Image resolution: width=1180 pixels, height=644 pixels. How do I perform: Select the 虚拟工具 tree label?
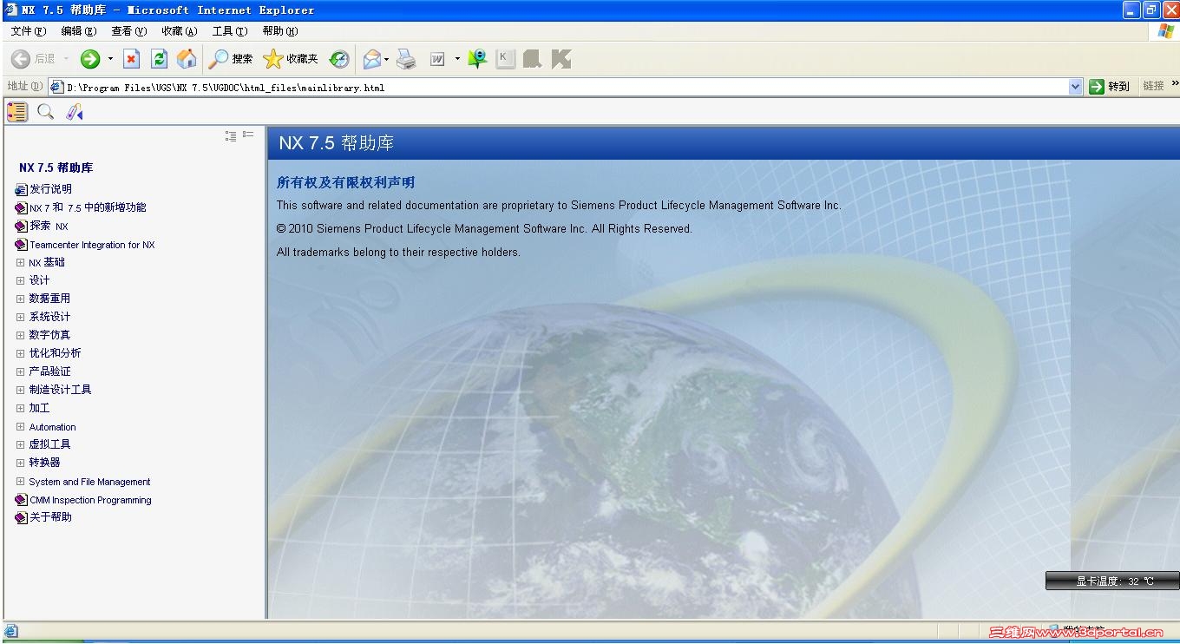click(x=49, y=444)
